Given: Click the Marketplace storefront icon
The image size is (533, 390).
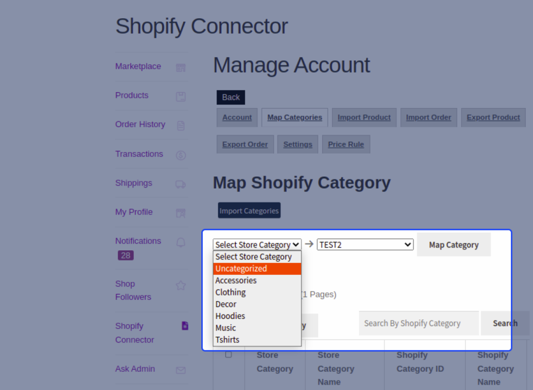Looking at the screenshot, I should (x=180, y=67).
